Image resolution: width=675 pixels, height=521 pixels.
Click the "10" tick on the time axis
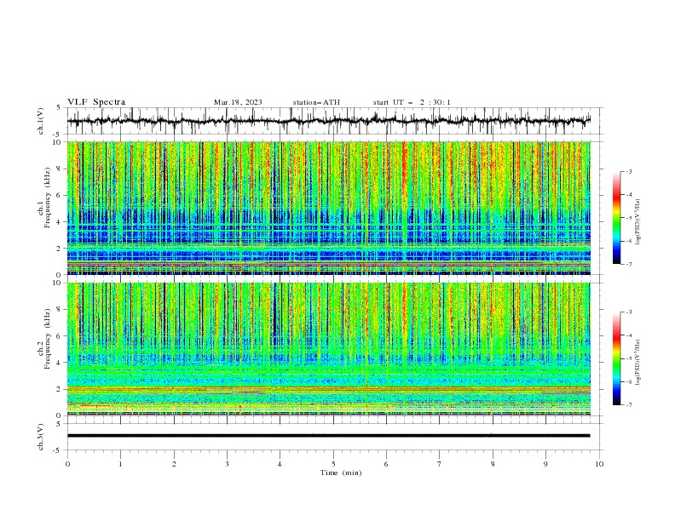tap(599, 464)
